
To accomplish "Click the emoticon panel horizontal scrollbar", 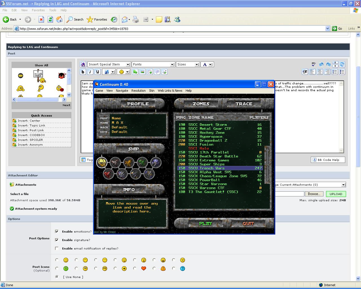I will click(x=39, y=99).
